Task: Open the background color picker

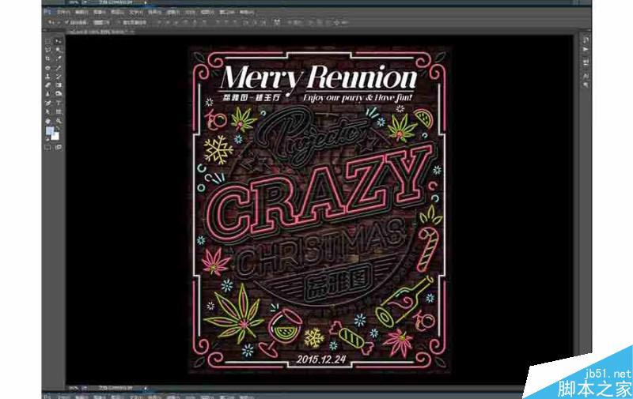Action: (55, 136)
